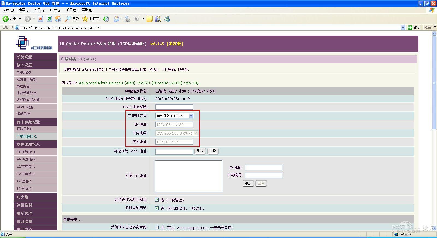This screenshot has width=437, height=238.
Task: Click the browser address URL field
Action: click(210, 28)
